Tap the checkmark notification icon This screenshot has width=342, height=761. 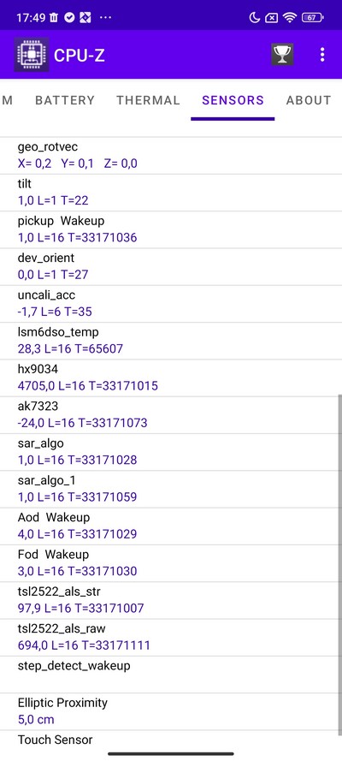point(69,18)
